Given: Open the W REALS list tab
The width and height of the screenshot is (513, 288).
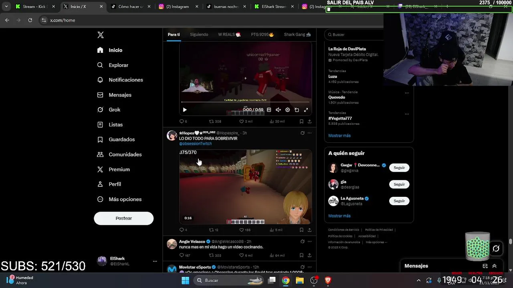Looking at the screenshot, I should (x=229, y=34).
